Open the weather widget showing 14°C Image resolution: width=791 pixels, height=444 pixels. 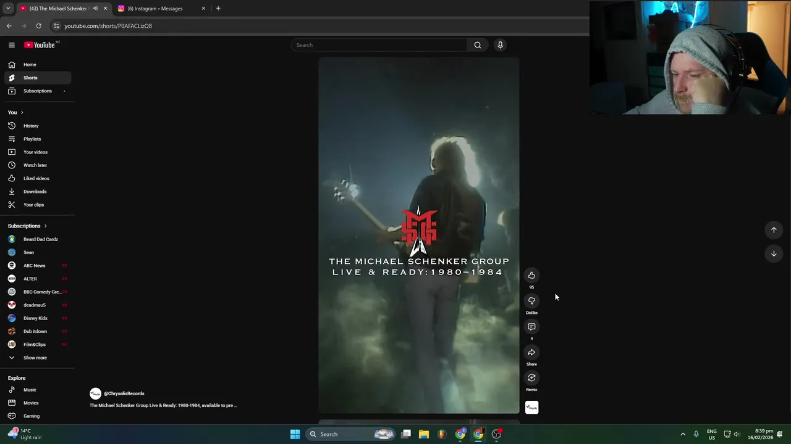[x=25, y=434]
